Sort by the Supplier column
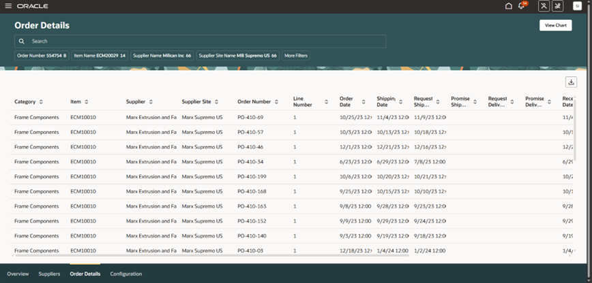This screenshot has height=283, width=592. click(151, 102)
